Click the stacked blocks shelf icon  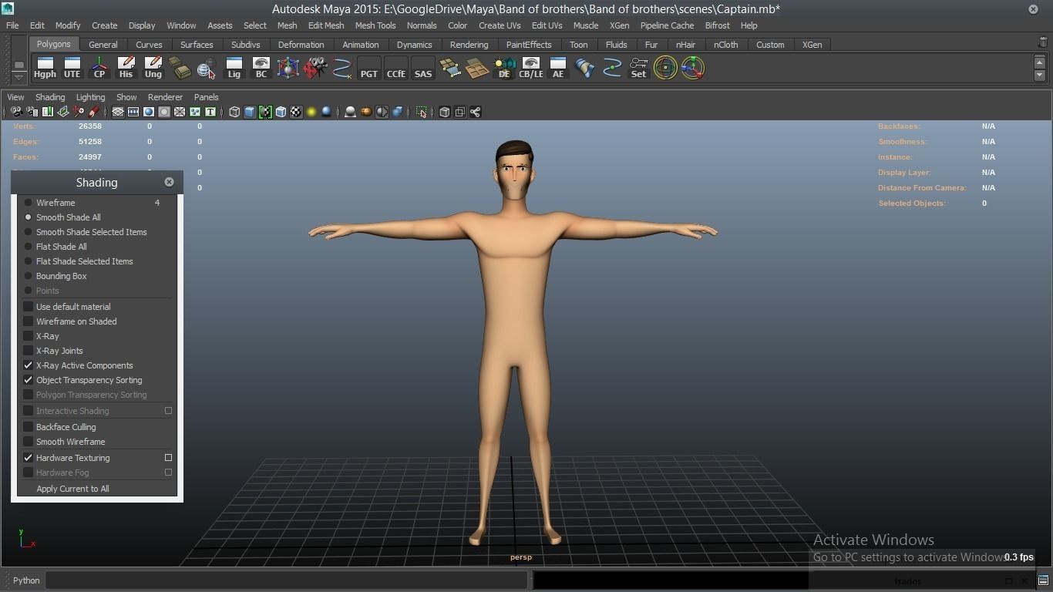180,68
